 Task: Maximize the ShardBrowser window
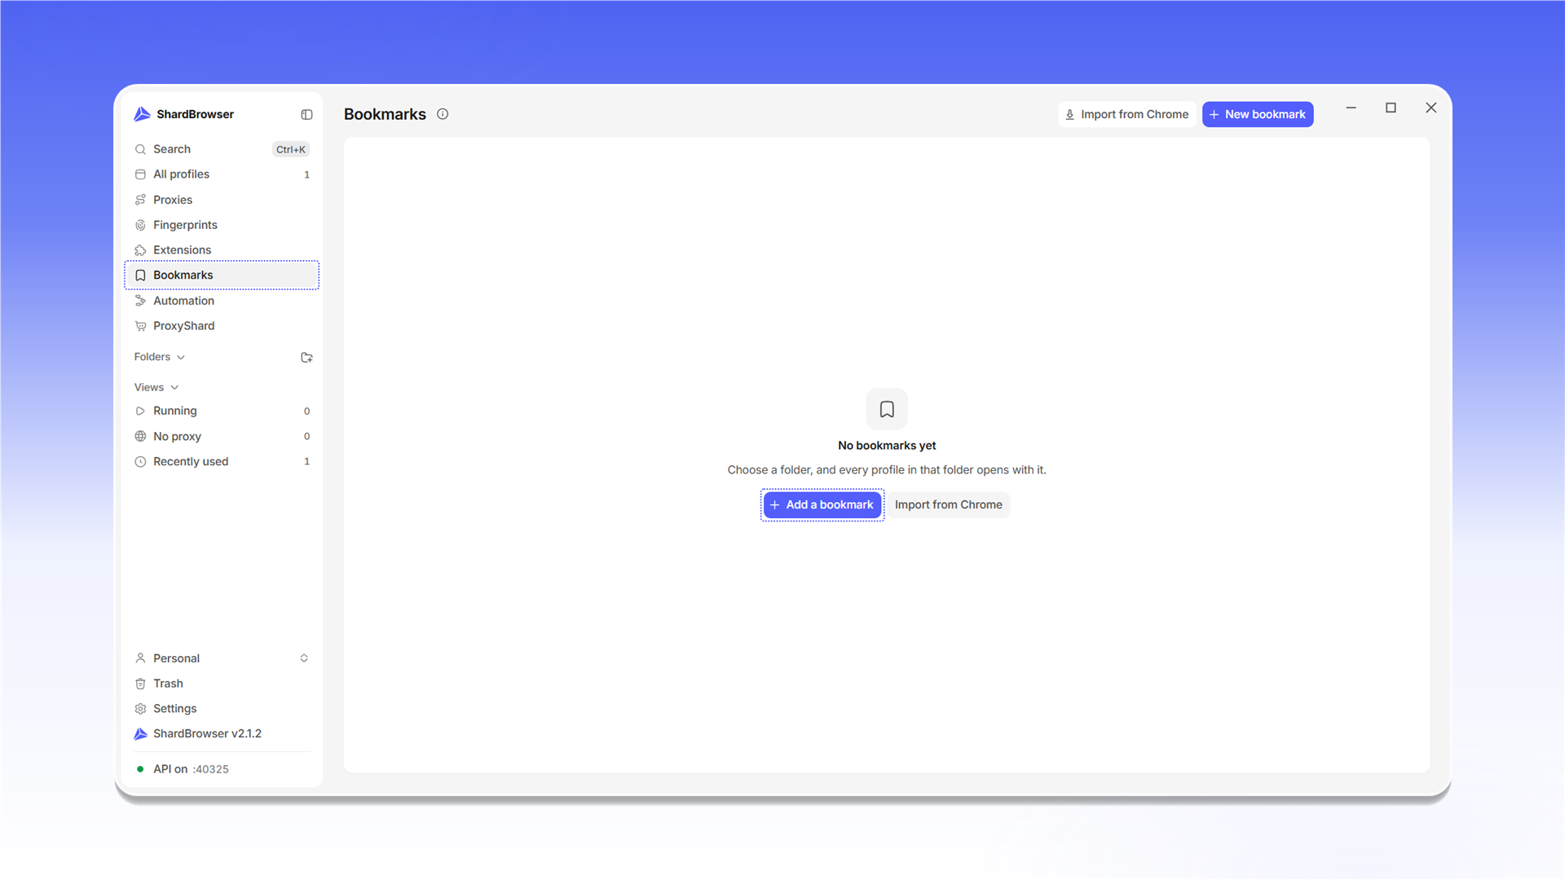point(1391,108)
